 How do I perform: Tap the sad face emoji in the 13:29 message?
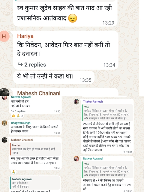click(73, 18)
